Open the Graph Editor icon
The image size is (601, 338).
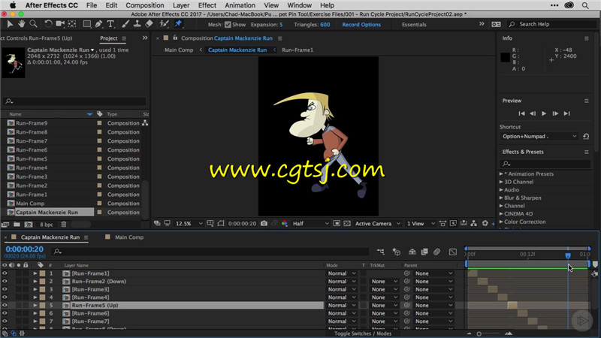[x=453, y=252]
